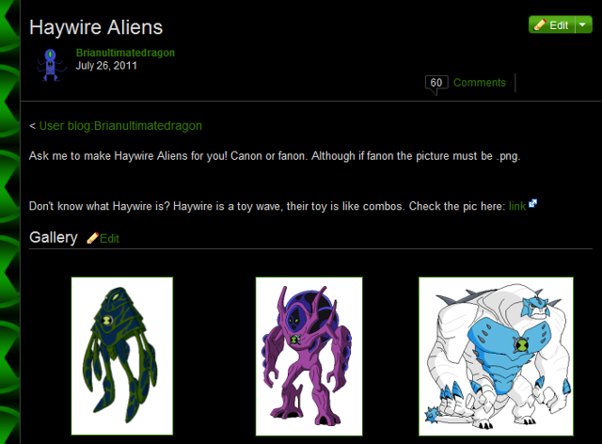This screenshot has height=444, width=602.
Task: Click the green Omnitrix background strip
Action: (9, 222)
